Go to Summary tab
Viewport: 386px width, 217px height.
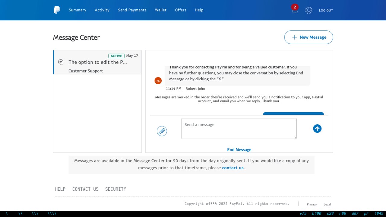78,10
